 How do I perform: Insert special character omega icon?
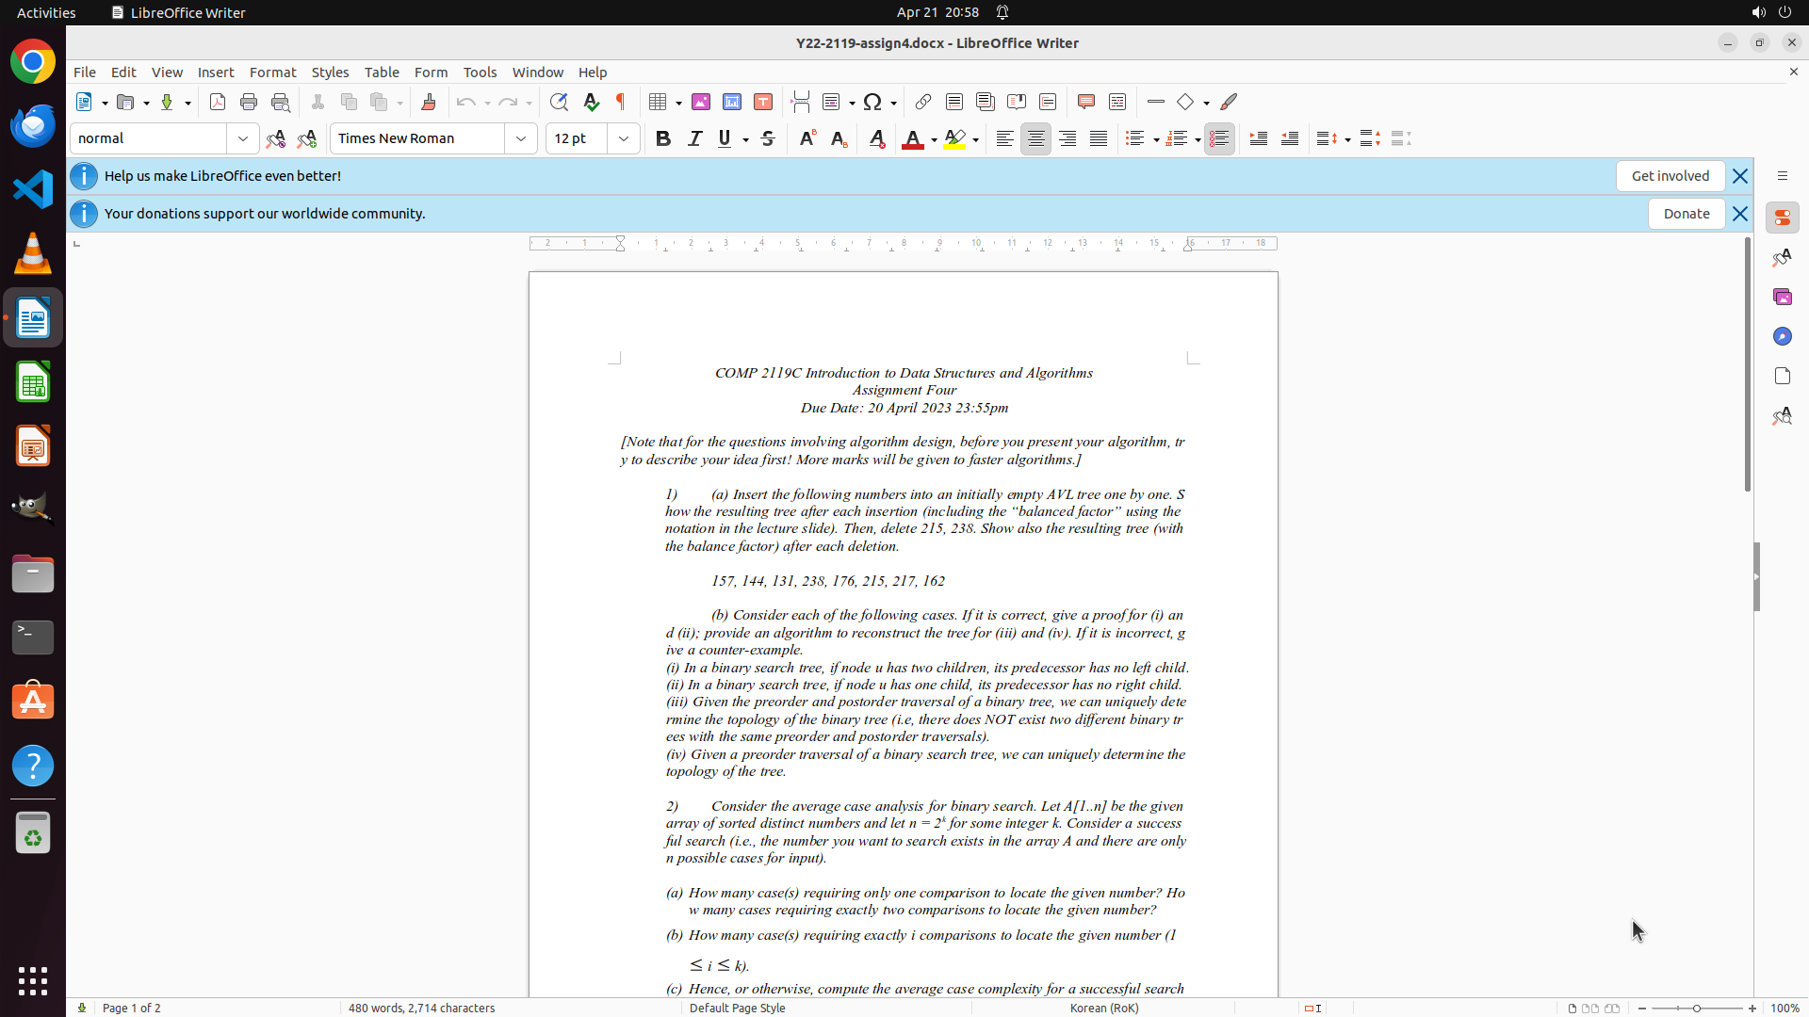(872, 103)
